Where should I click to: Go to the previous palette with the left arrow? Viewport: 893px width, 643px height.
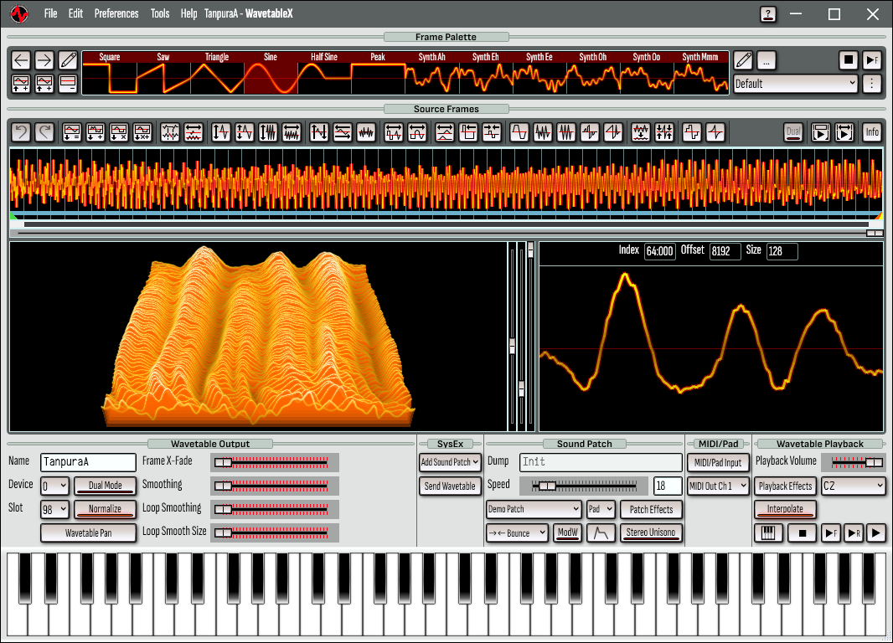tap(21, 60)
